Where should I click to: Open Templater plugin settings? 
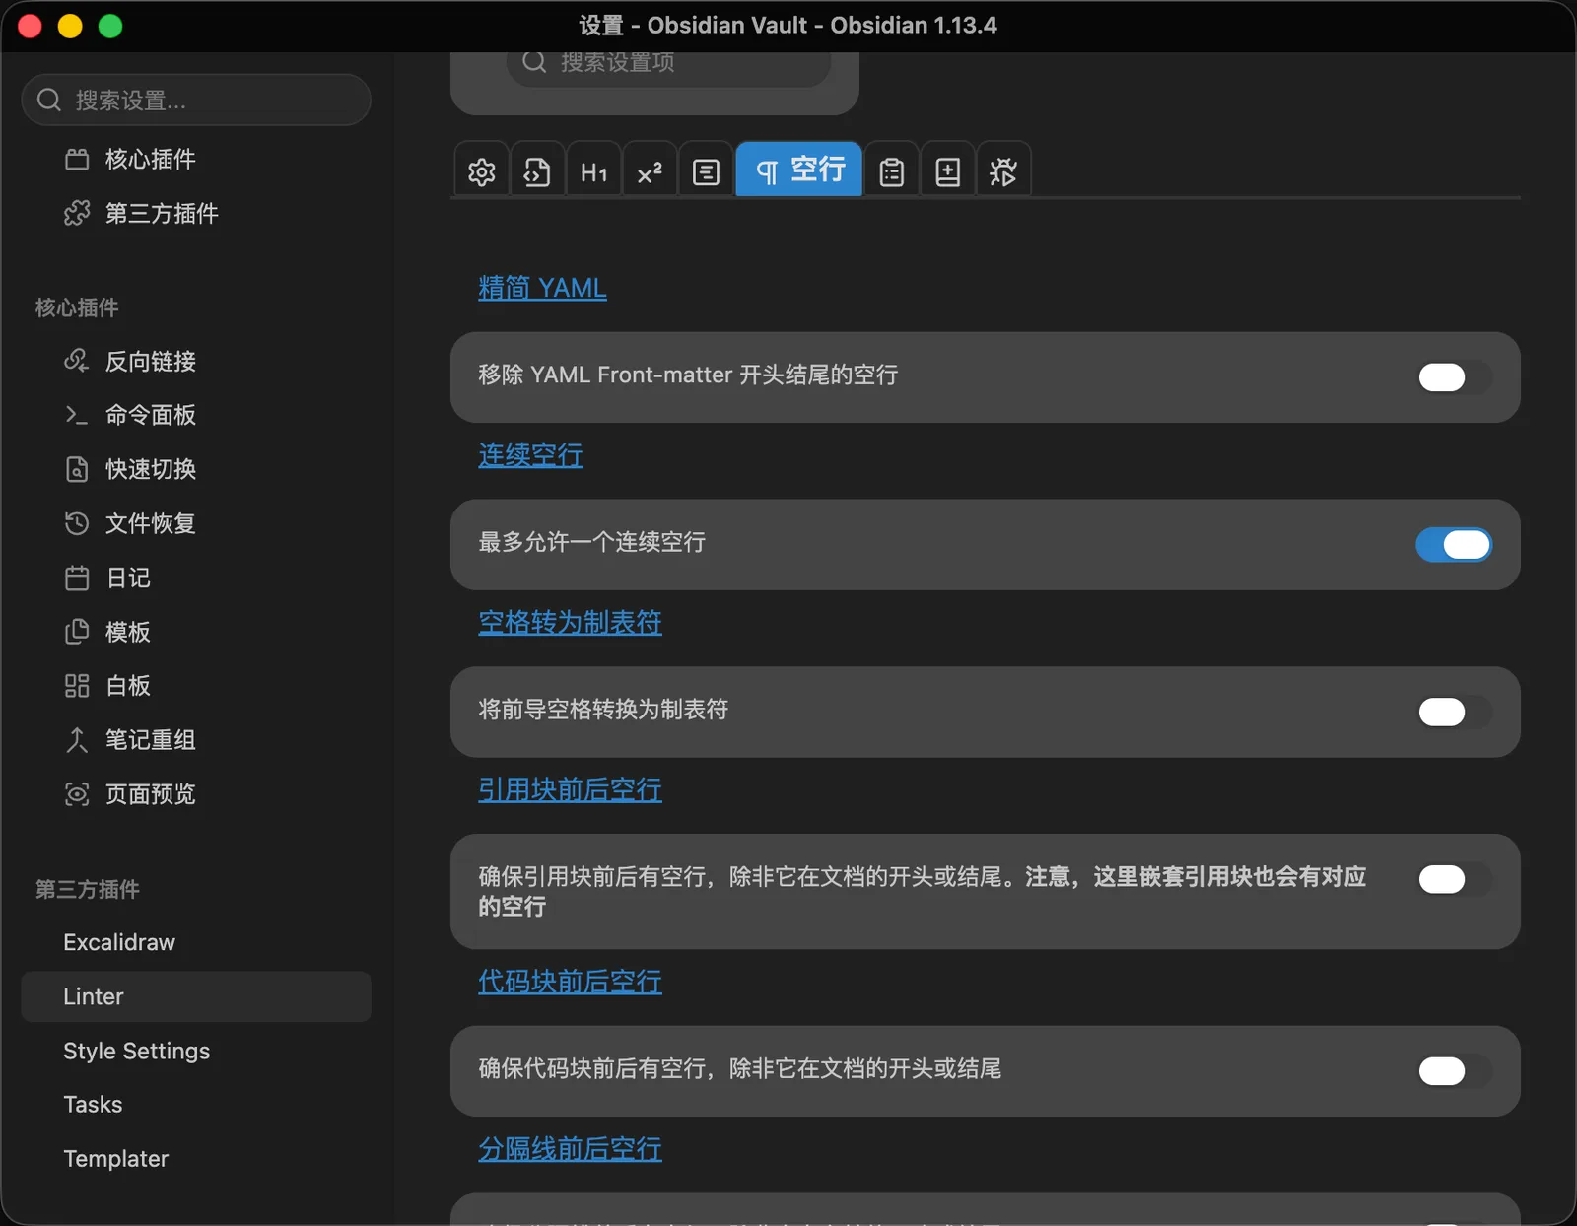[x=196, y=1159]
